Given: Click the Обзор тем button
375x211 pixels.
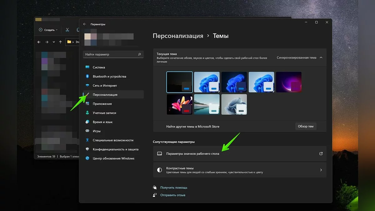Looking at the screenshot, I should pyautogui.click(x=306, y=126).
